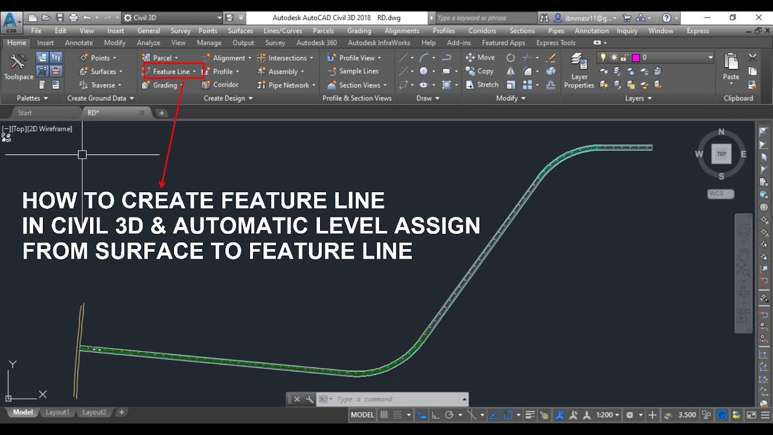Toggle drawing grid display in status bar

384,415
